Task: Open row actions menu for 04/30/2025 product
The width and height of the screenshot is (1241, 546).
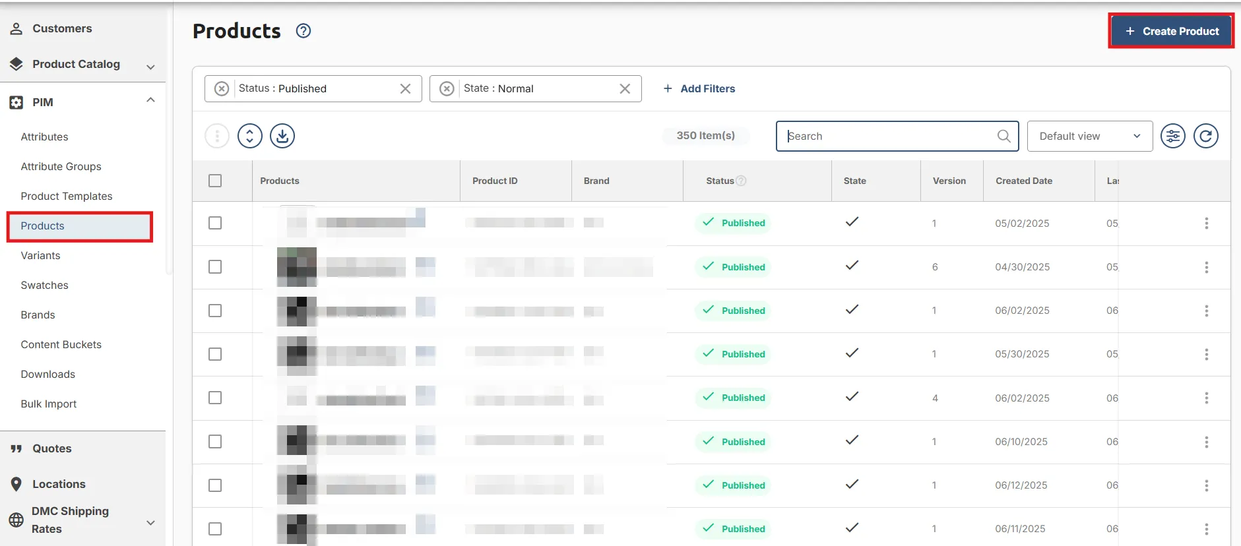Action: coord(1207,267)
